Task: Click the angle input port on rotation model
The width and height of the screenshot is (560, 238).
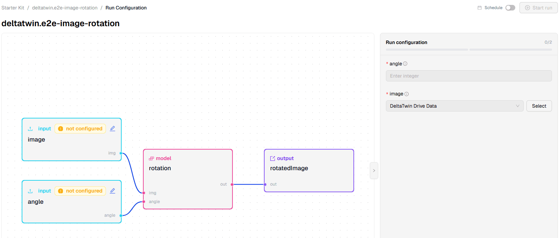Action: pos(144,202)
